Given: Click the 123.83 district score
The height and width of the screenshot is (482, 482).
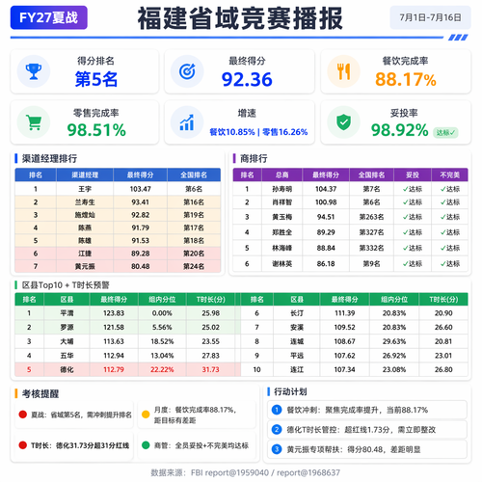Looking at the screenshot, I should pos(114,313).
